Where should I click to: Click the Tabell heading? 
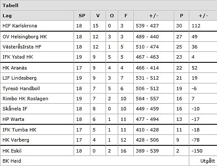pos(11,5)
